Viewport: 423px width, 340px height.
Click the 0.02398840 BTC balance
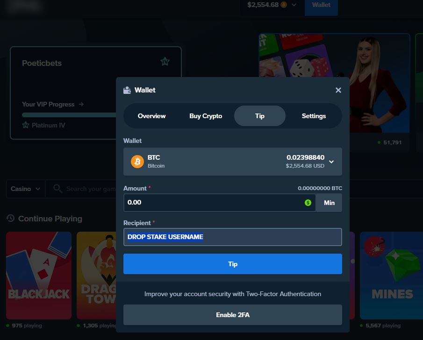pyautogui.click(x=305, y=157)
